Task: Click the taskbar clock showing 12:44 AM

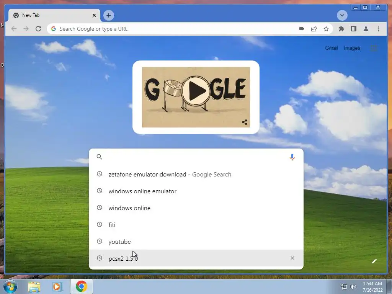Action: [372, 287]
